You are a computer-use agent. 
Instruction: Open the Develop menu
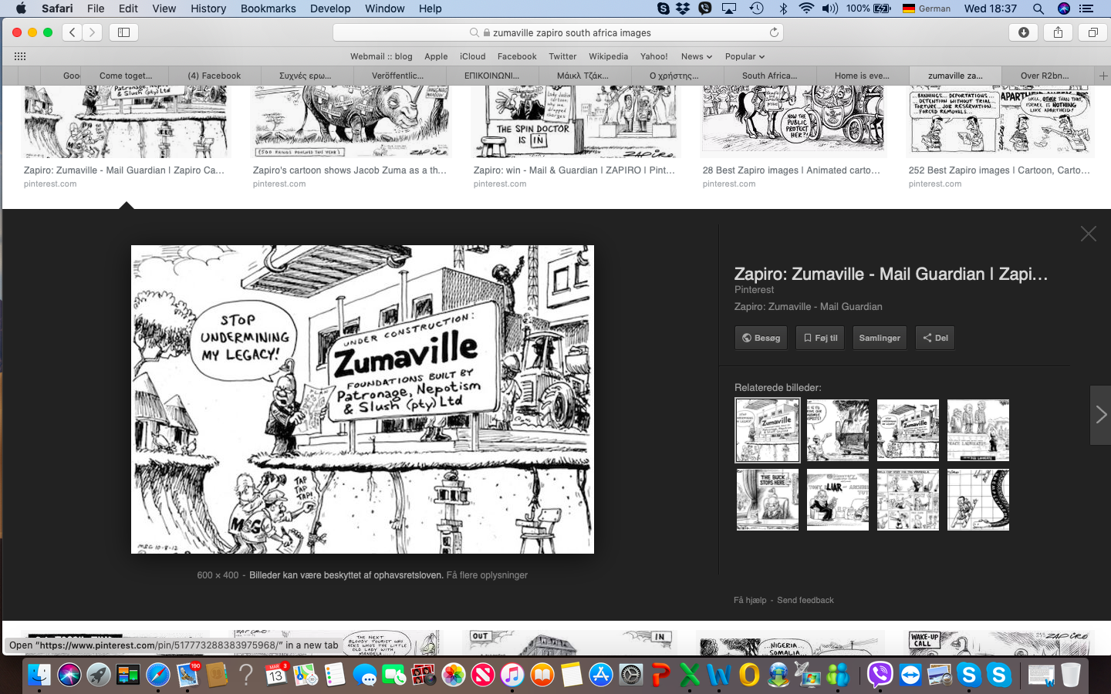pos(330,8)
